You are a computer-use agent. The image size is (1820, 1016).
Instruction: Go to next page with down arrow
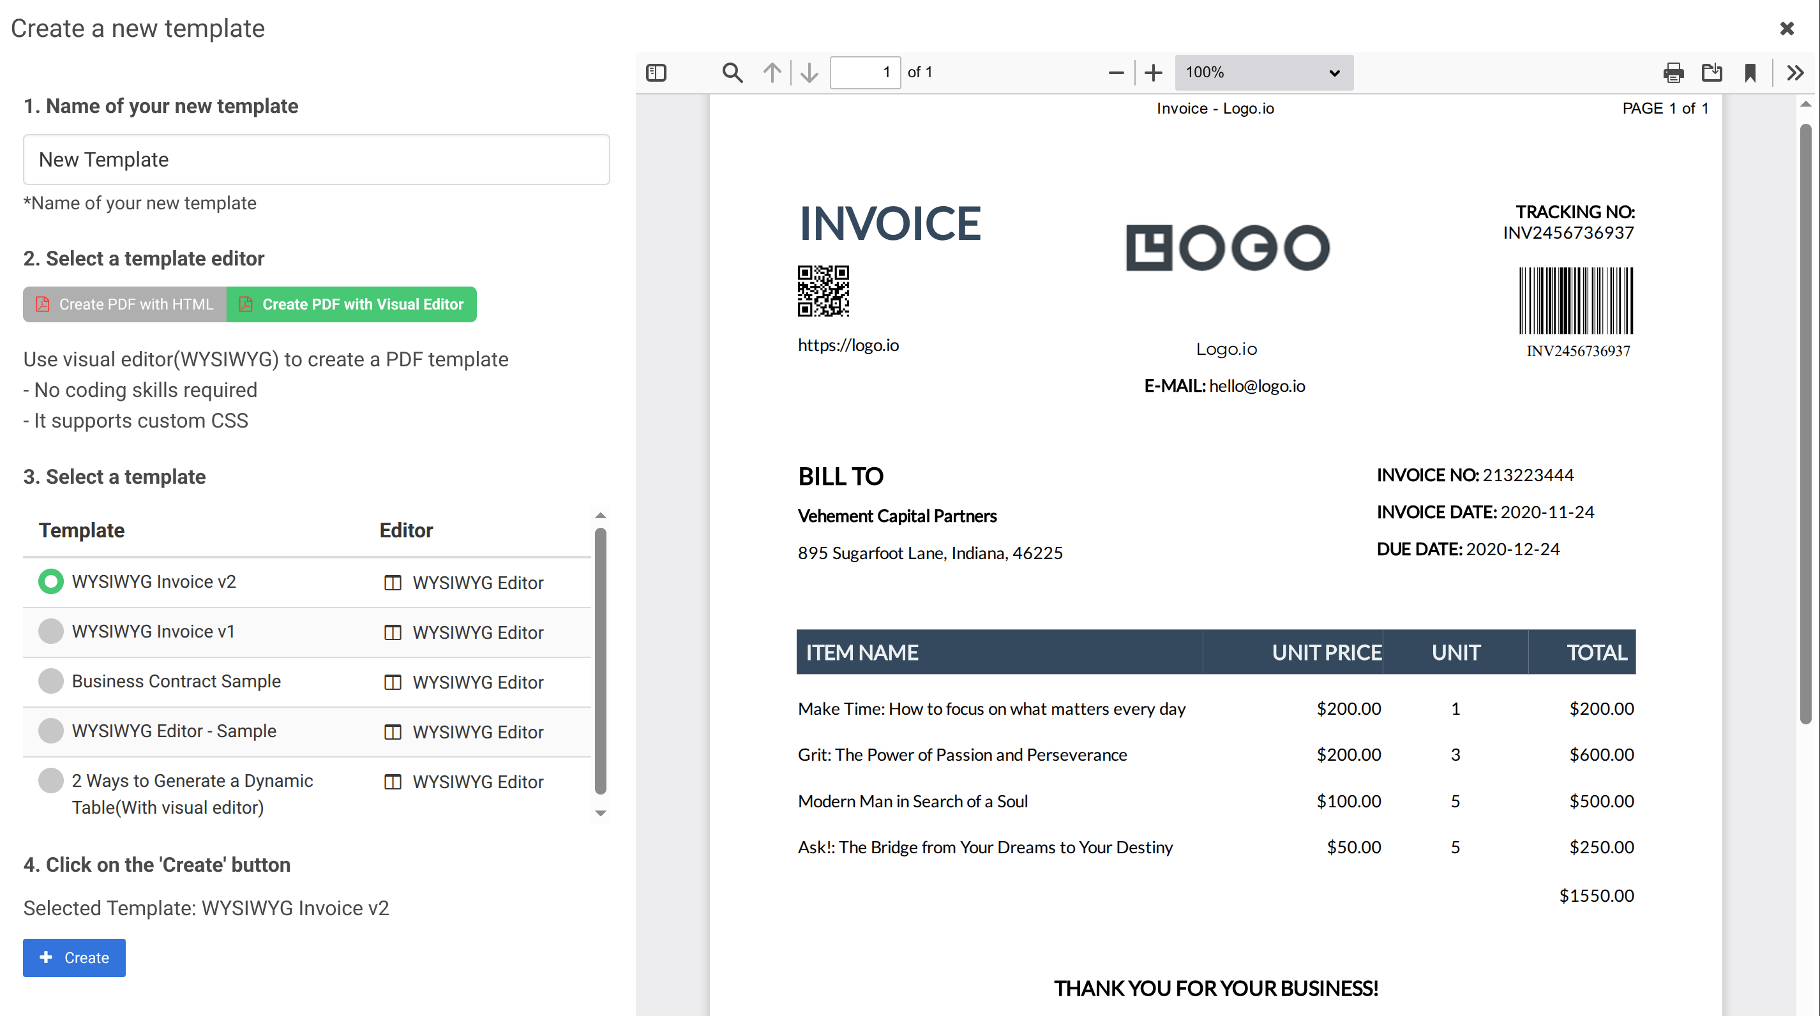(x=808, y=72)
